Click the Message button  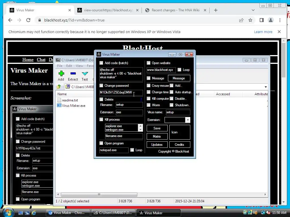[179, 78]
